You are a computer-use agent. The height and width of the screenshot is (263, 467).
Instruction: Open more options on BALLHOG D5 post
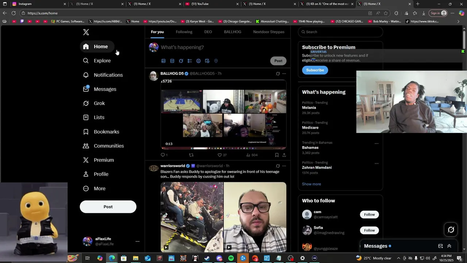point(284,73)
